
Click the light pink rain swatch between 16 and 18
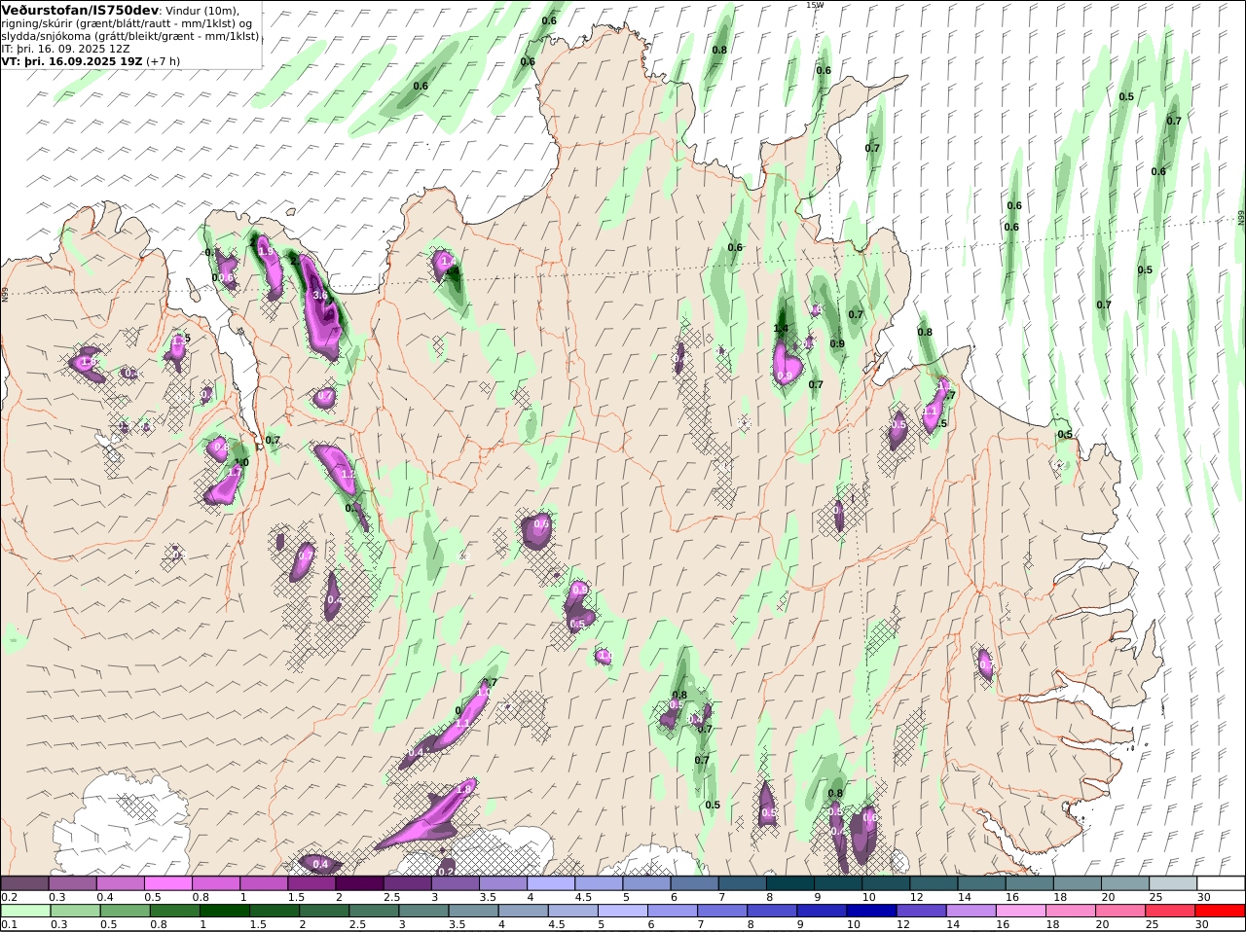click(1020, 911)
